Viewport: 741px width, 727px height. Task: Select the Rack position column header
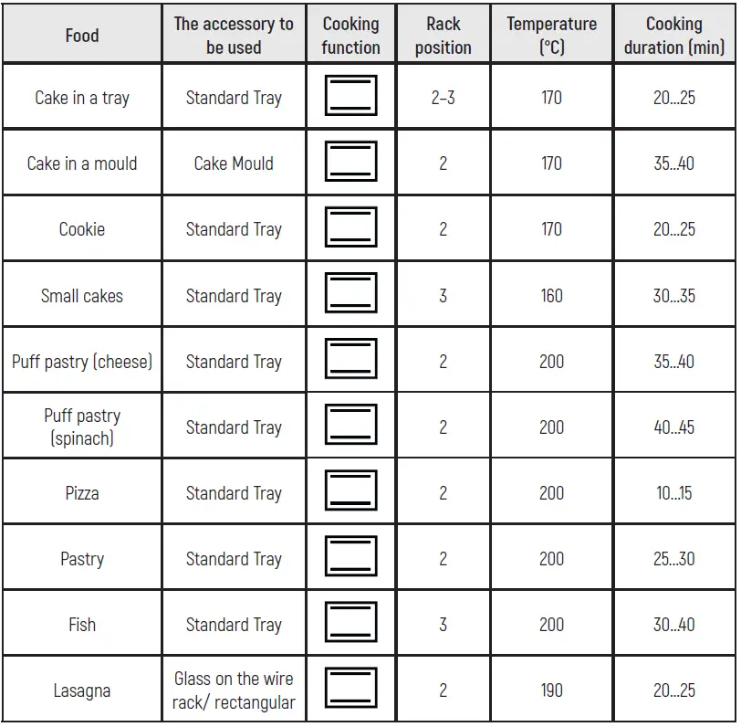(x=443, y=36)
